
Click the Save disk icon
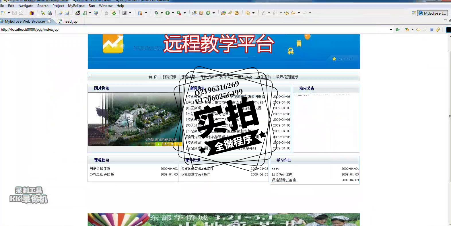(x=14, y=13)
